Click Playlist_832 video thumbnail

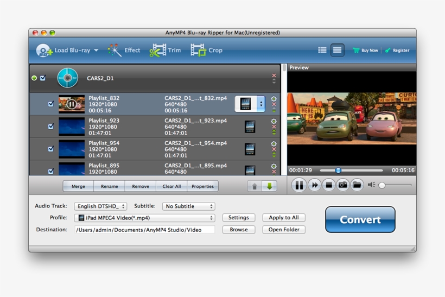click(x=72, y=104)
